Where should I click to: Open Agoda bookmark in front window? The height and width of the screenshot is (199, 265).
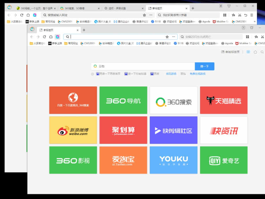(x=227, y=43)
